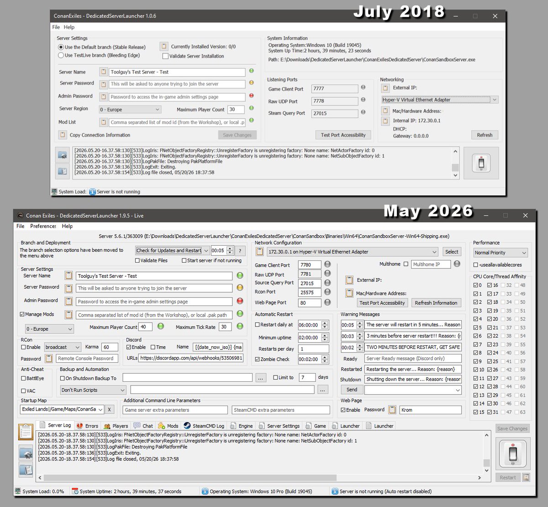Open message dropdown beside Send button
The image size is (548, 507).
[x=413, y=390]
